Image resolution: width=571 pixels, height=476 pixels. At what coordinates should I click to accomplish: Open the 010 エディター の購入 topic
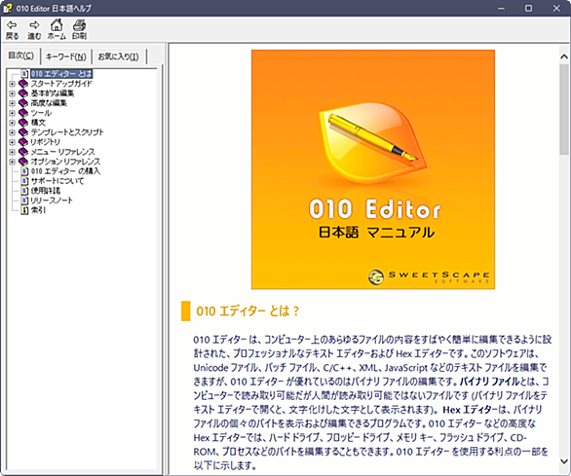65,171
